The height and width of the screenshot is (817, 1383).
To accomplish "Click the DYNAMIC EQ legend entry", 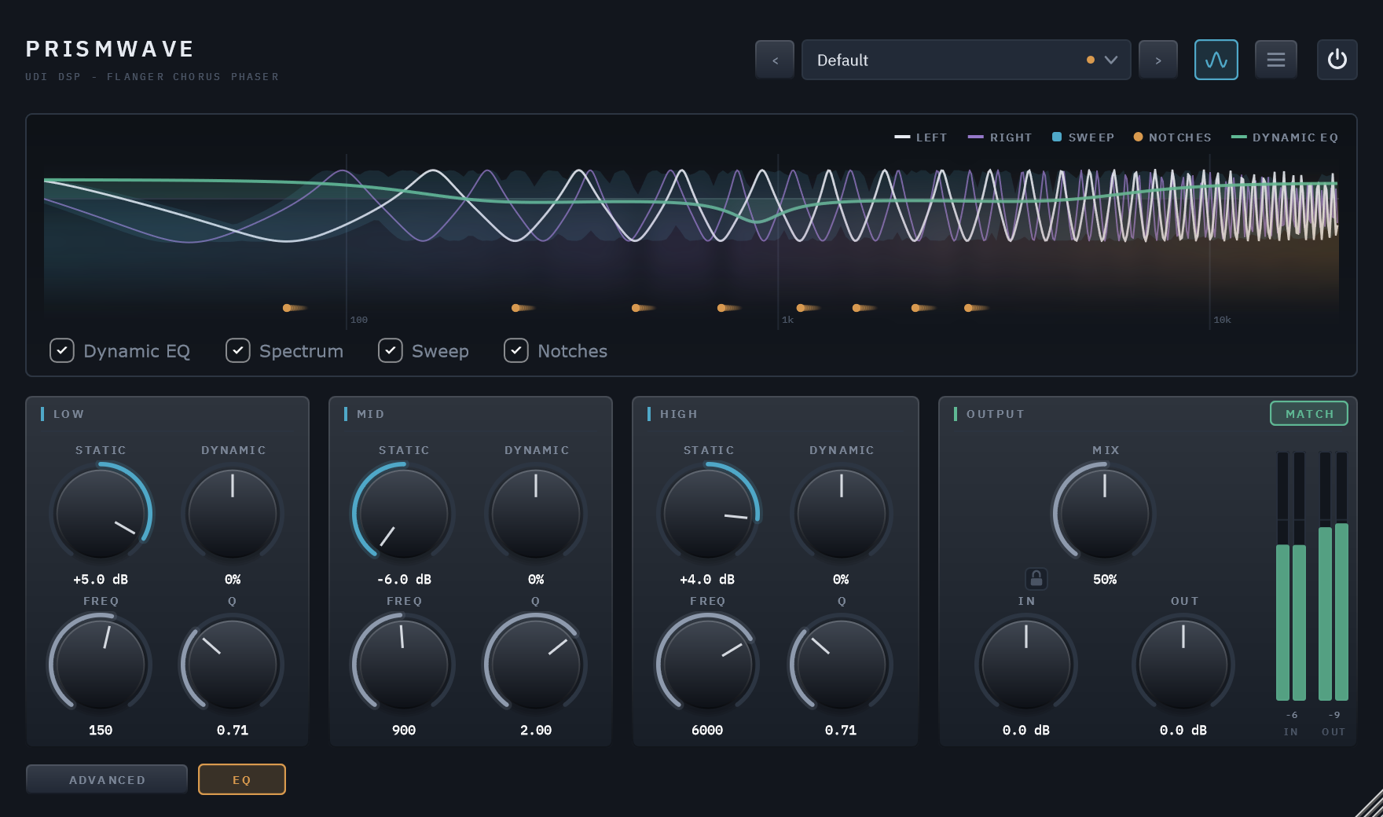I will click(x=1285, y=137).
